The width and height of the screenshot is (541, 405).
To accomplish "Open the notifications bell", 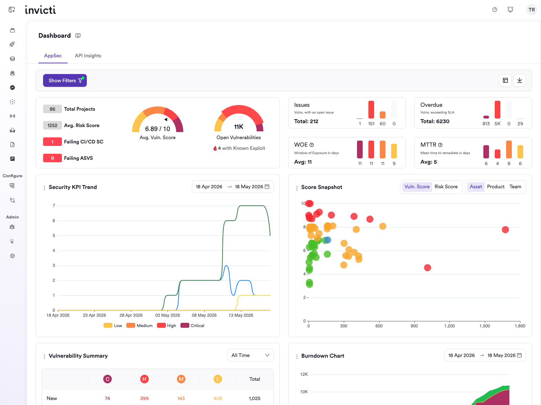I will click(510, 10).
